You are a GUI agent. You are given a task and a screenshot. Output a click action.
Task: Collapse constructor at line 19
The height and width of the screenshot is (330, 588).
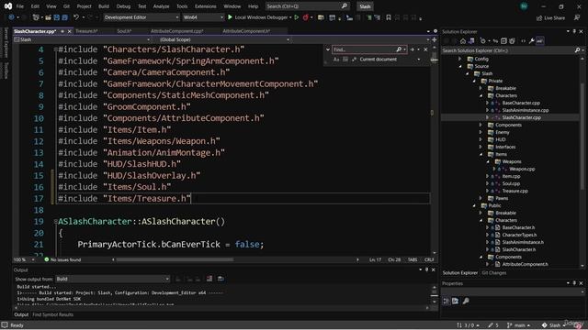click(x=55, y=222)
